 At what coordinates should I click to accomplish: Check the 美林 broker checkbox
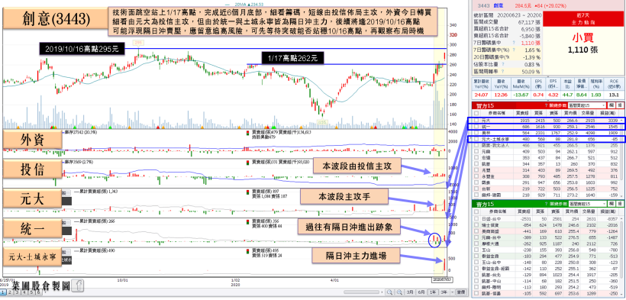(476, 133)
